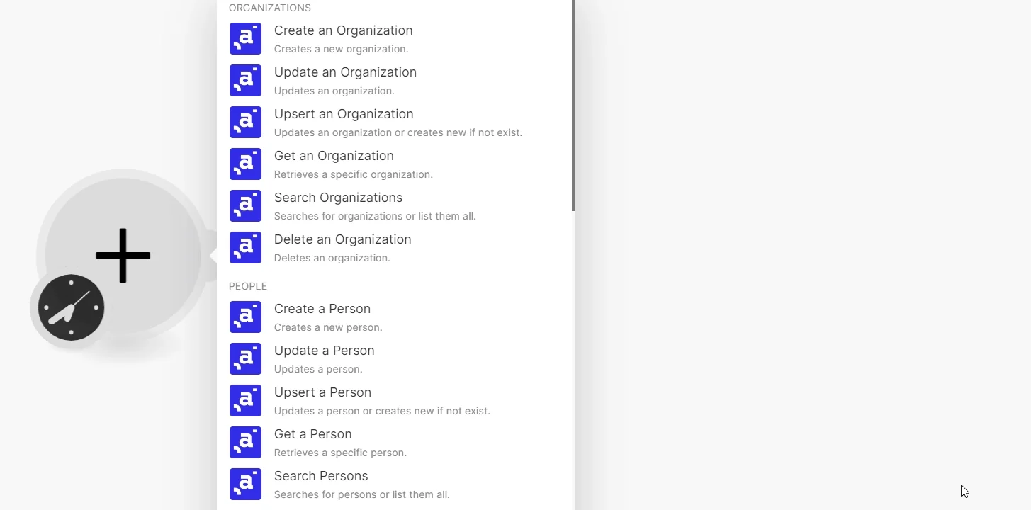Choose Upsert a Person option
Image resolution: width=1031 pixels, height=510 pixels.
[395, 401]
